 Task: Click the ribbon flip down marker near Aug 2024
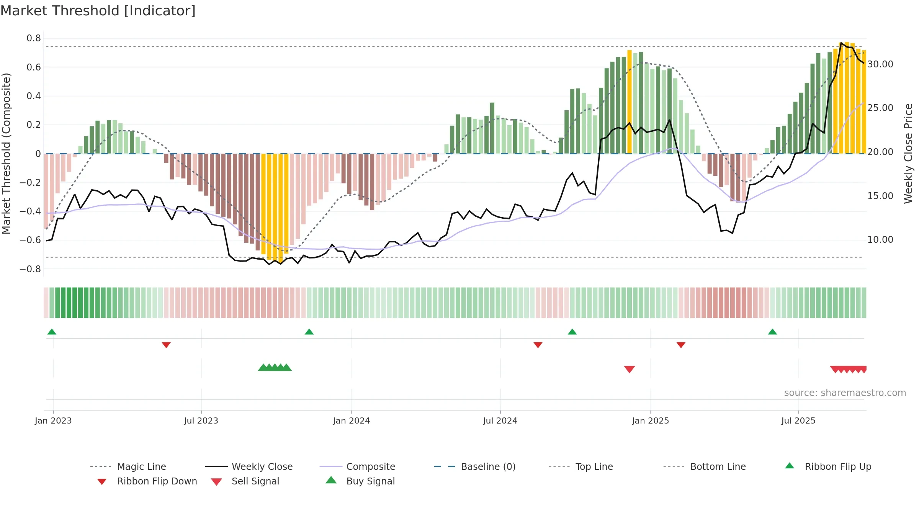(538, 345)
